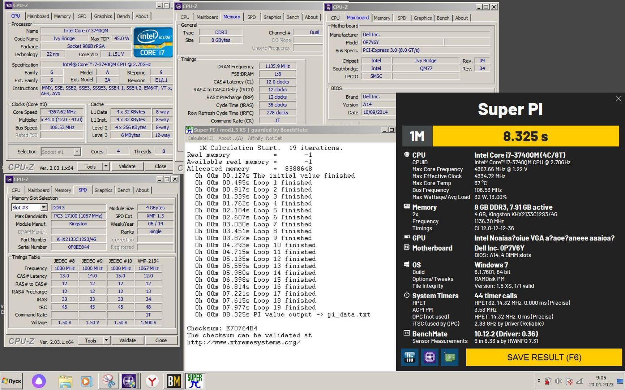Viewport: 625px width, 390px height.
Task: Click Validate in the CPU window
Action: coord(127,166)
